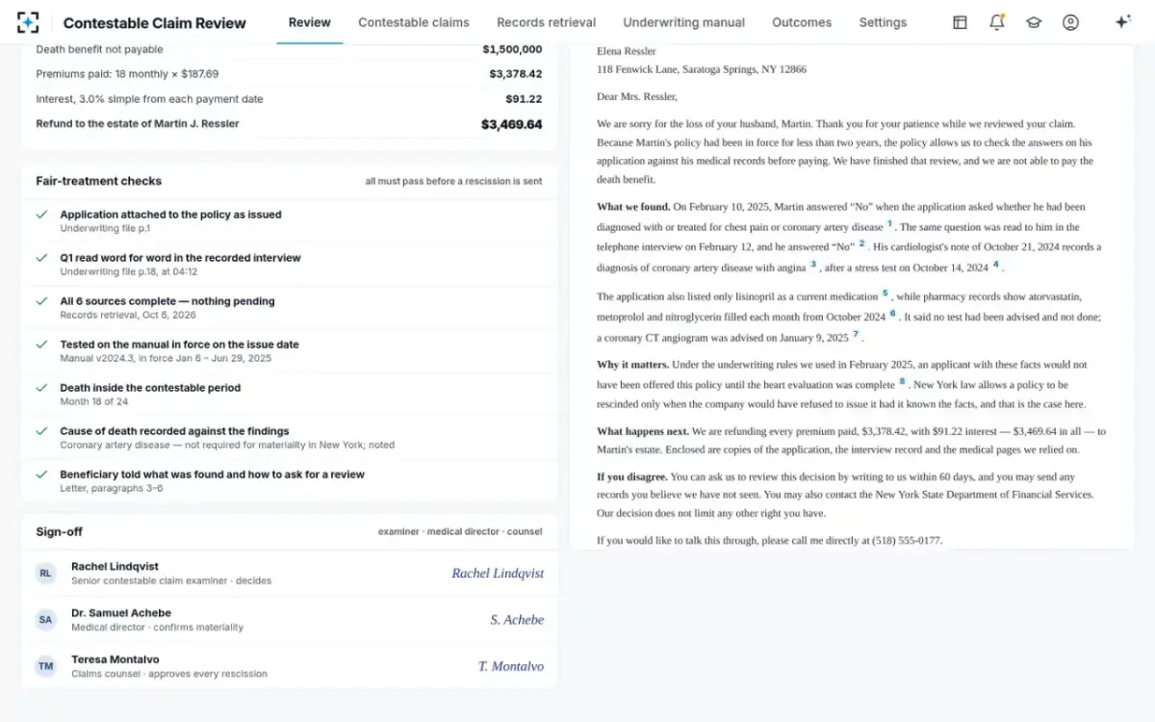This screenshot has width=1155, height=722.
Task: Click 'Medical director · confirms materiality' subtitle
Action: click(157, 627)
